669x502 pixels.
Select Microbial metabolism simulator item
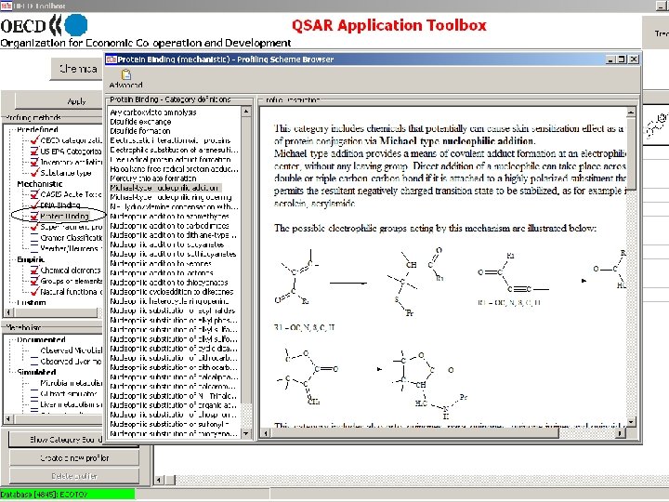pos(72,383)
